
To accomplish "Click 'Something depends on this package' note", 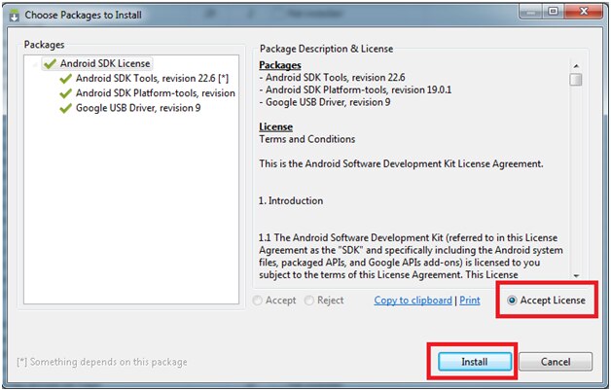I will pos(102,362).
